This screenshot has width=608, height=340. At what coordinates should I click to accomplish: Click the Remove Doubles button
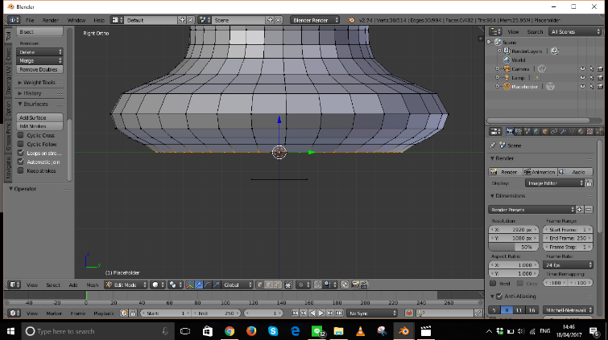tap(39, 70)
